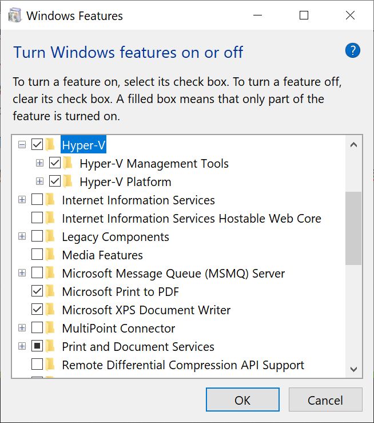Select the Media Features label
Viewport: 374px width, 423px height.
102,255
